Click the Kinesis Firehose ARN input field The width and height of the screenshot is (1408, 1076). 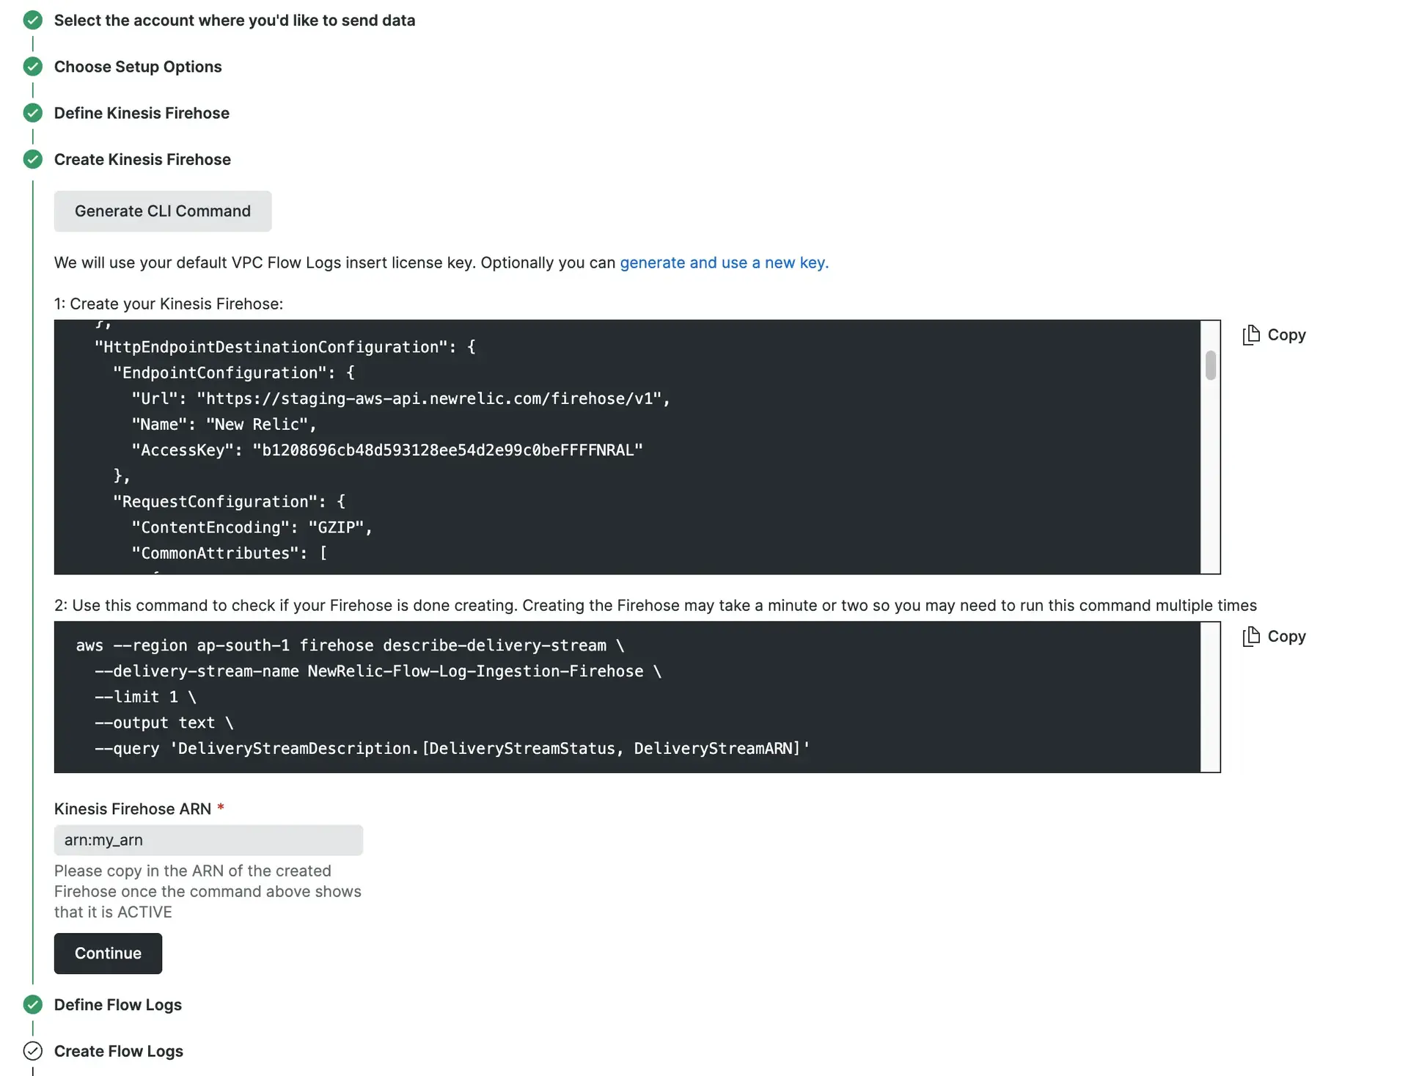coord(208,840)
